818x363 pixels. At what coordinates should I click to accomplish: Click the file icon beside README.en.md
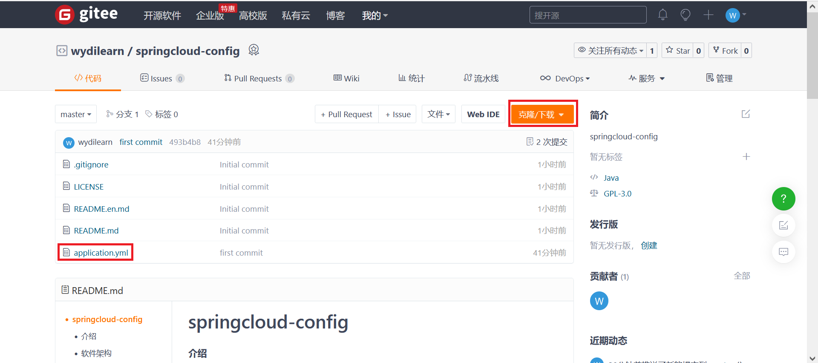click(66, 208)
